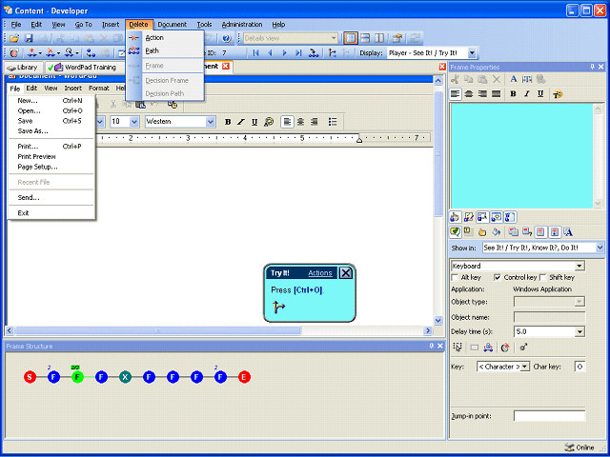Close the Try It! bubble with X

[345, 273]
